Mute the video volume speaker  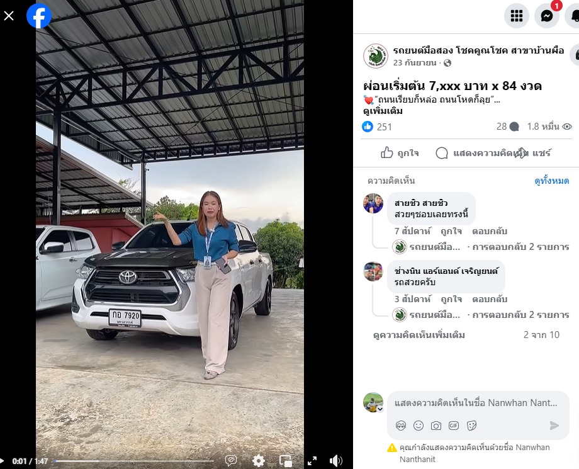click(x=335, y=461)
